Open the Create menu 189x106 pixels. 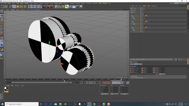click(x=9, y=3)
